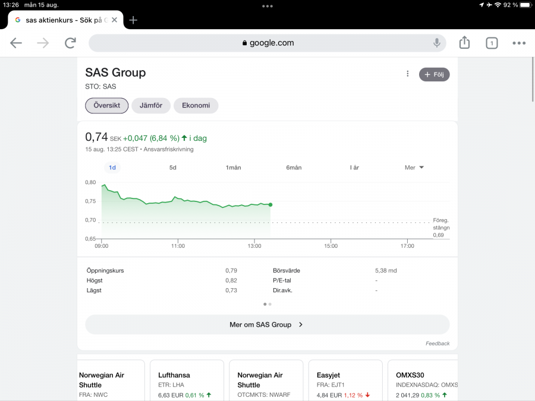Select the 1d chart range
The height and width of the screenshot is (401, 535).
click(112, 168)
